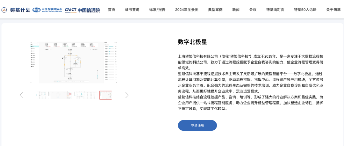344x146 pixels.
Task: Open 铸基面对面 in top navigation
Action: click(x=275, y=10)
